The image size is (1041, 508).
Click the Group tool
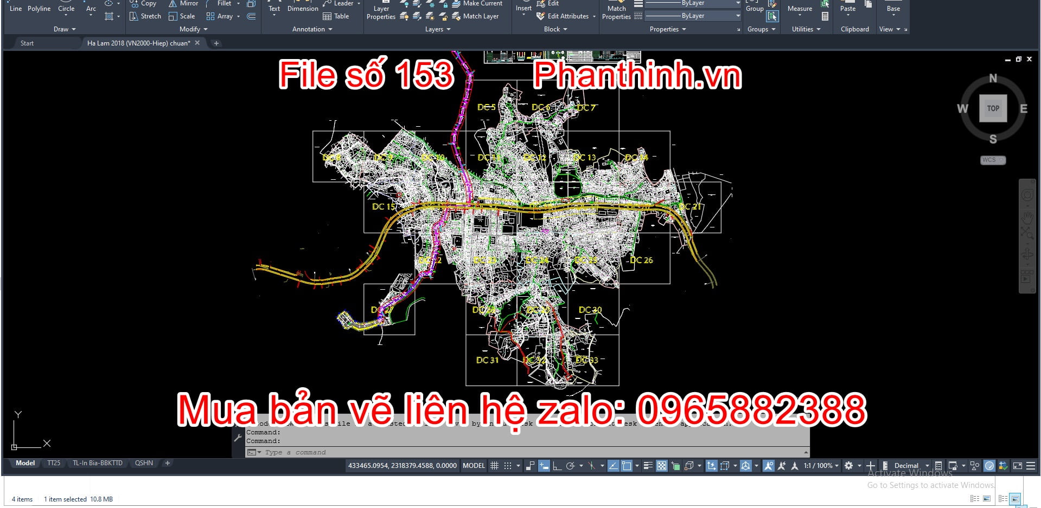pyautogui.click(x=755, y=6)
